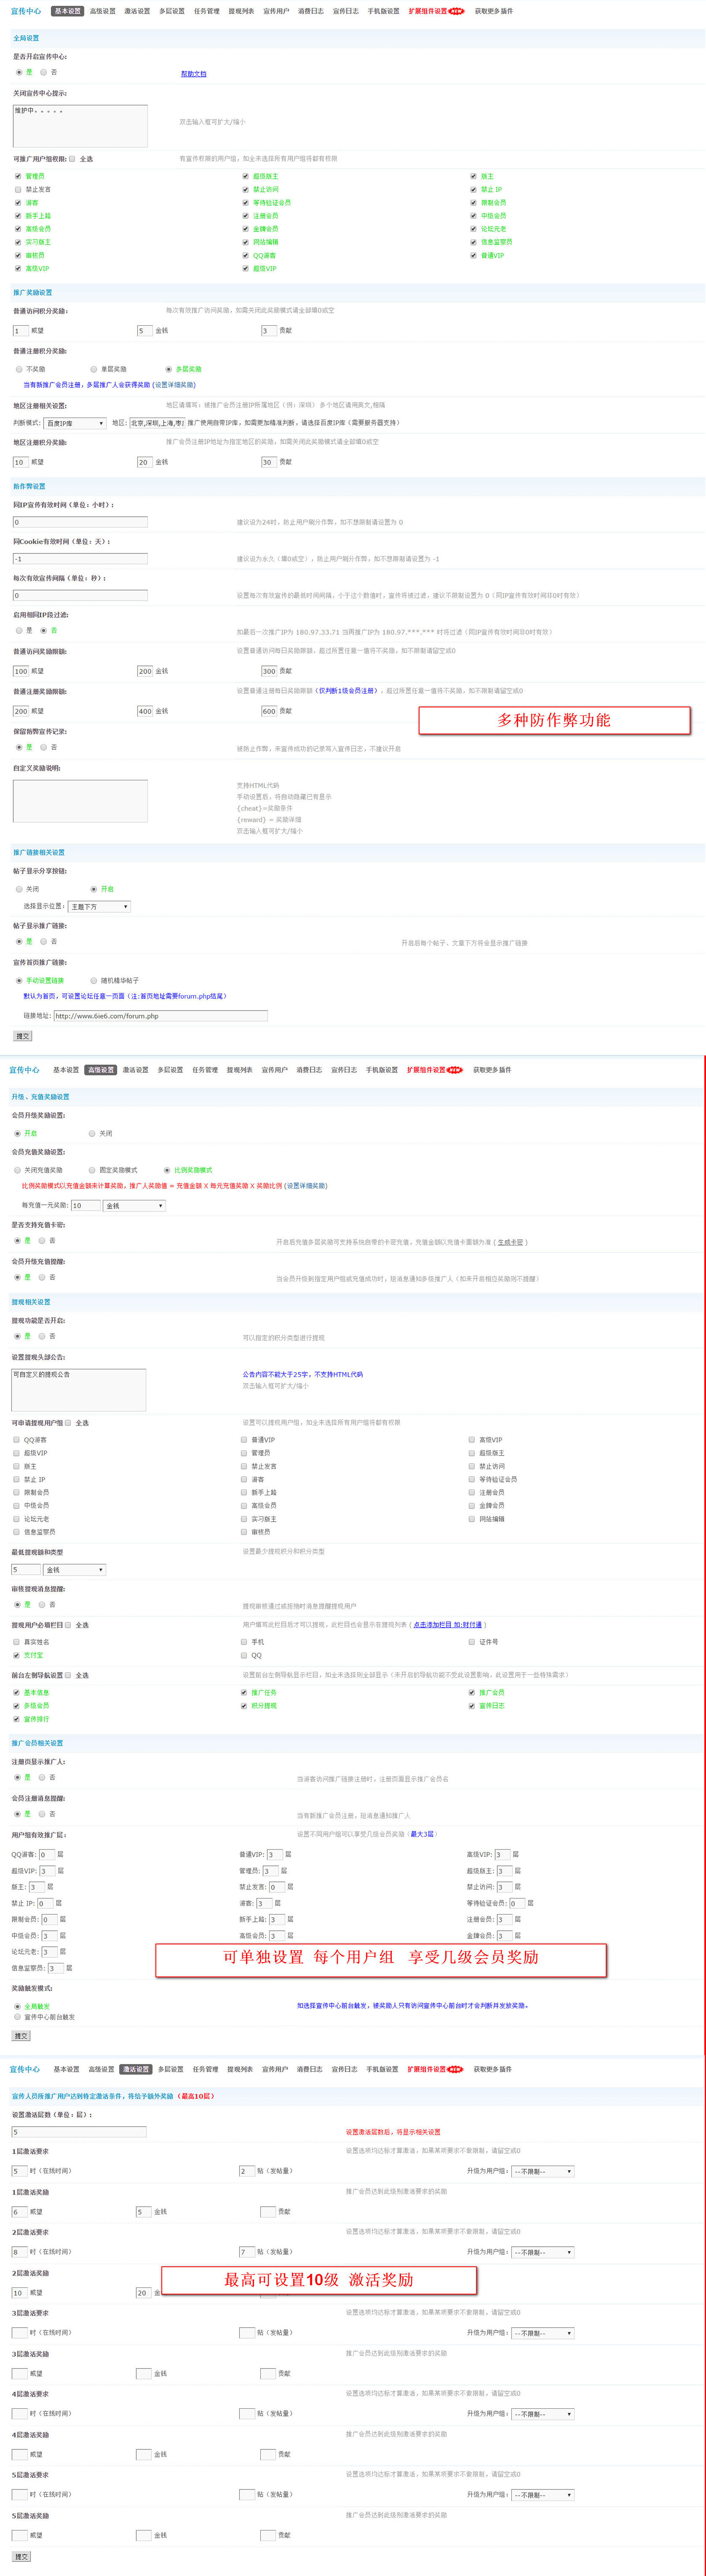The height and width of the screenshot is (2576, 706).
Task: Click the highlighted 基本设置 tab
Action: pos(67,11)
